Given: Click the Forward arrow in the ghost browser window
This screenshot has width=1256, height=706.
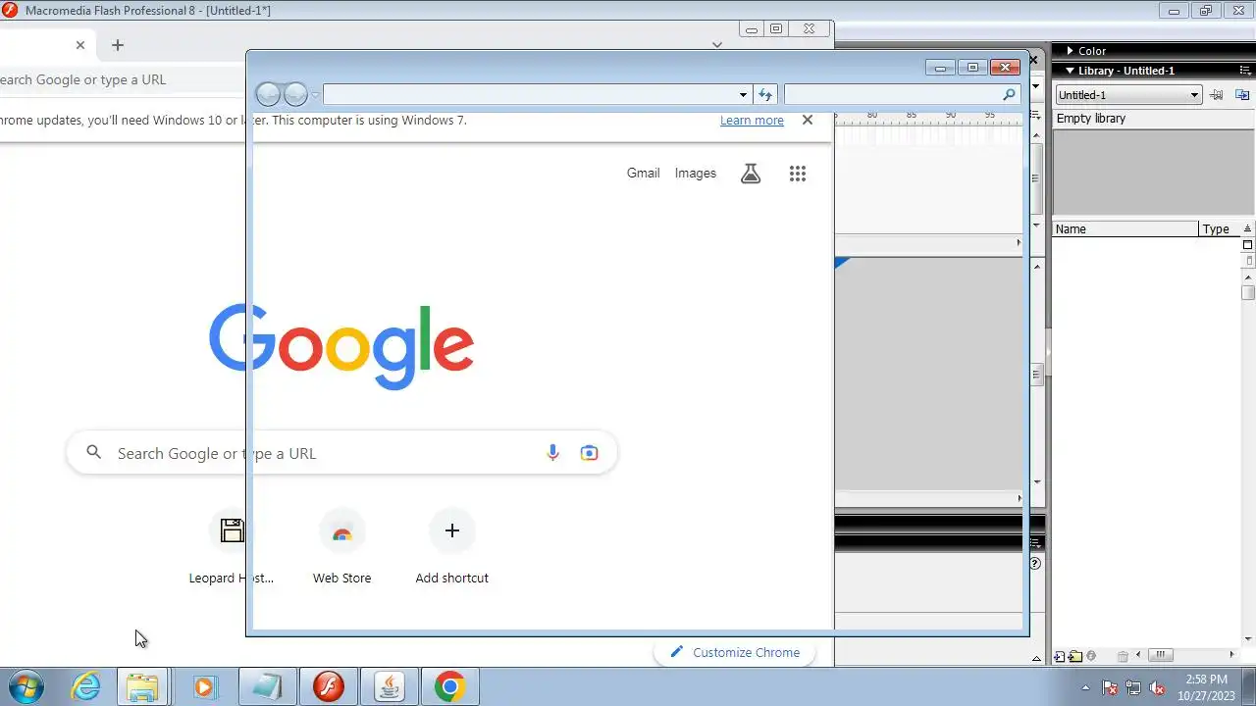Looking at the screenshot, I should (x=295, y=94).
